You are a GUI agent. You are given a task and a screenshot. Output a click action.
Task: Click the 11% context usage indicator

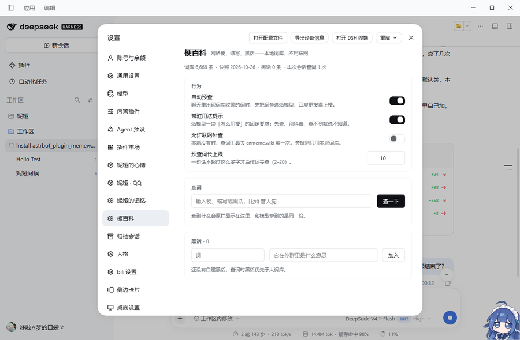(x=389, y=334)
